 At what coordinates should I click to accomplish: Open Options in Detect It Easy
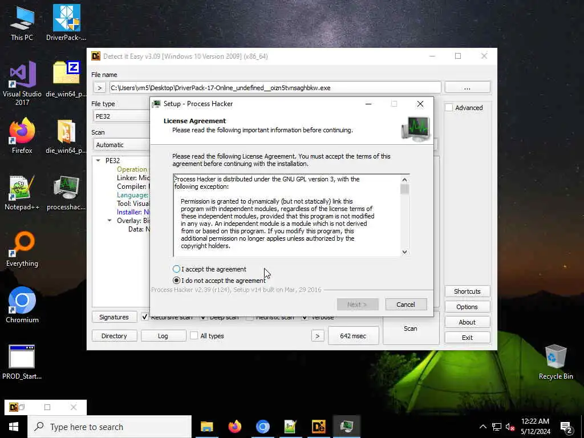467,306
